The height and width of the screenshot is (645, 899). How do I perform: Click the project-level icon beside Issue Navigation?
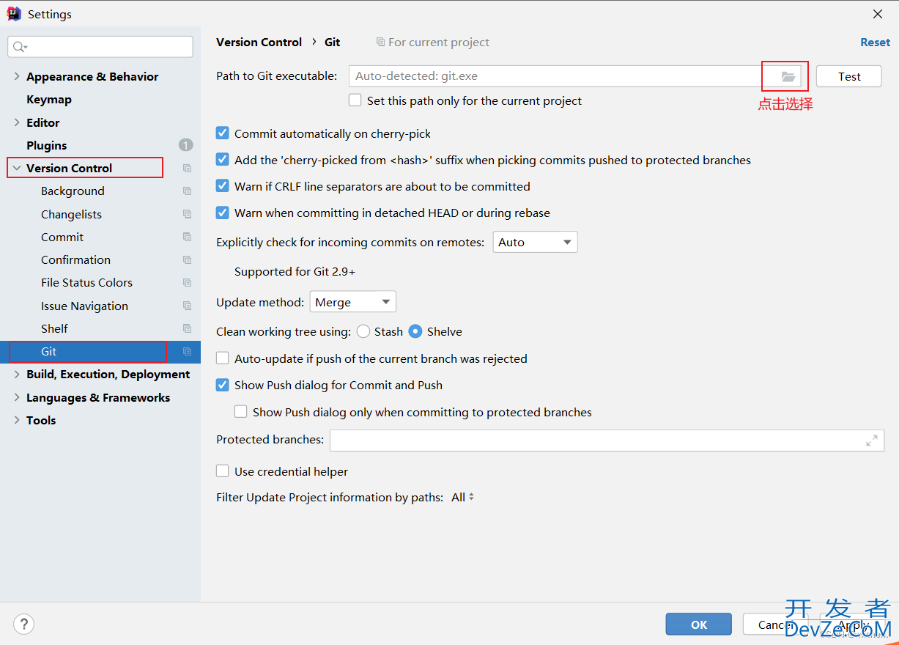click(x=188, y=306)
